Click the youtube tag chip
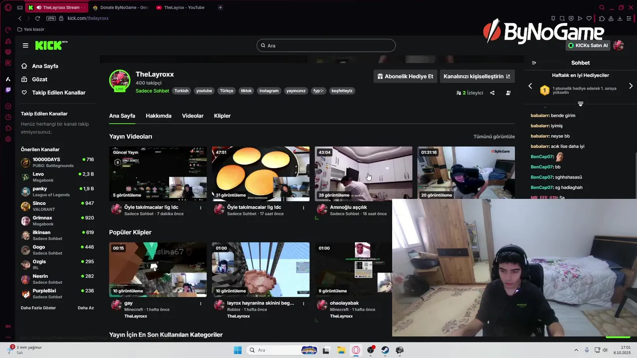Viewport: 637px width, 358px height. click(204, 91)
